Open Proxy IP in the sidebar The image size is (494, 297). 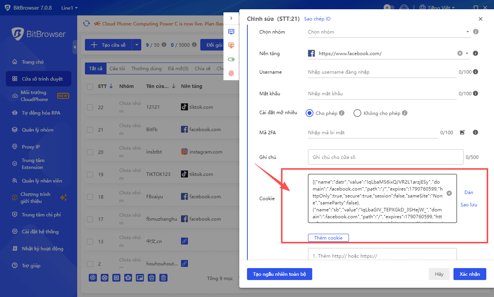pos(31,147)
